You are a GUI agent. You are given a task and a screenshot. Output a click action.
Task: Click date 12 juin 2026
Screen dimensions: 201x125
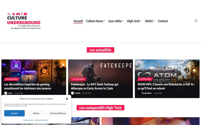pyautogui.click(x=19, y=93)
